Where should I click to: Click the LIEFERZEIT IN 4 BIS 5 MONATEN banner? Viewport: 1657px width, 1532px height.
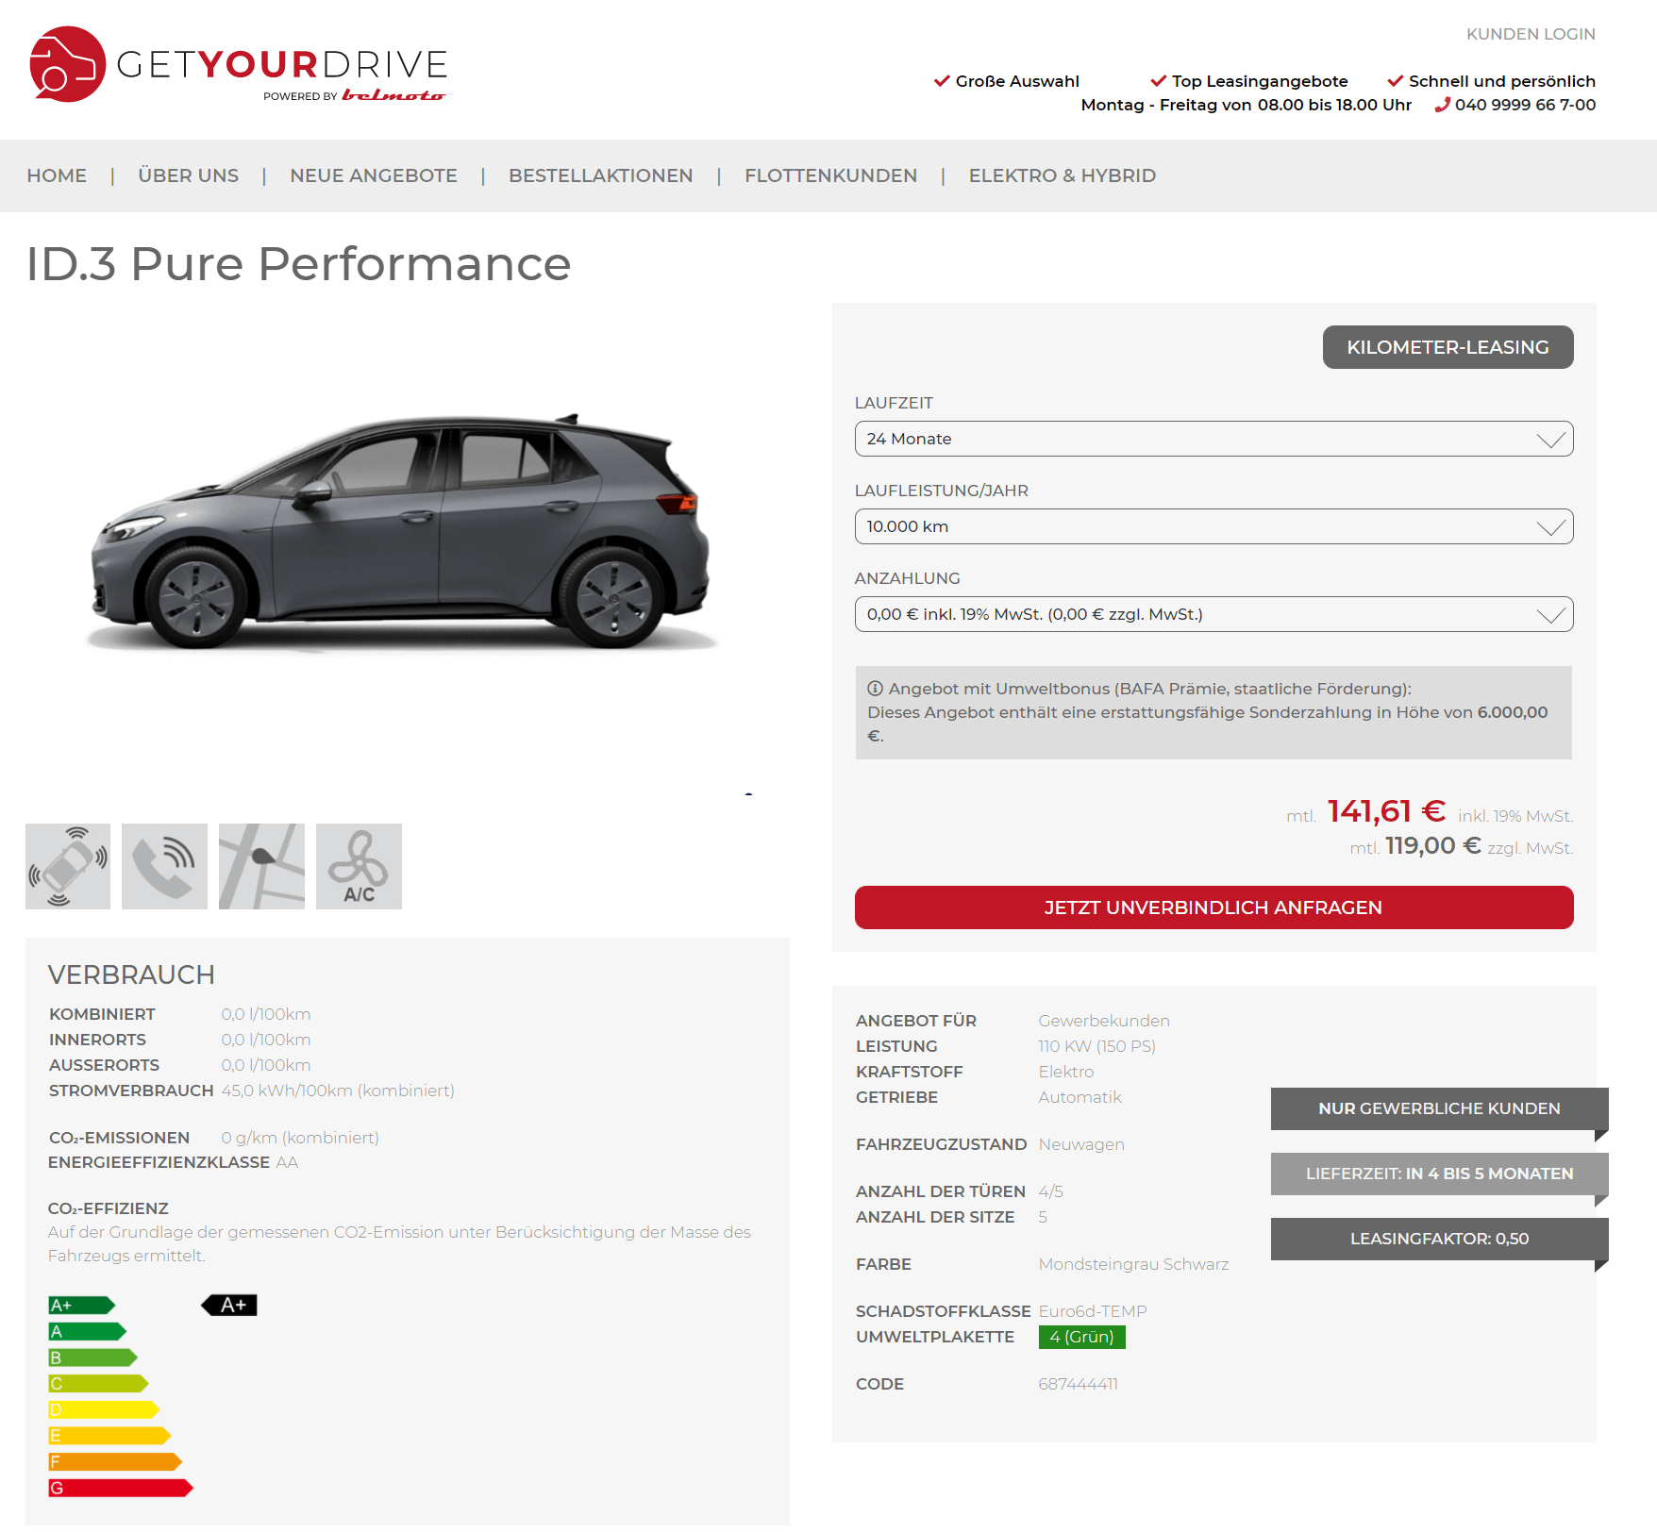pos(1439,1174)
